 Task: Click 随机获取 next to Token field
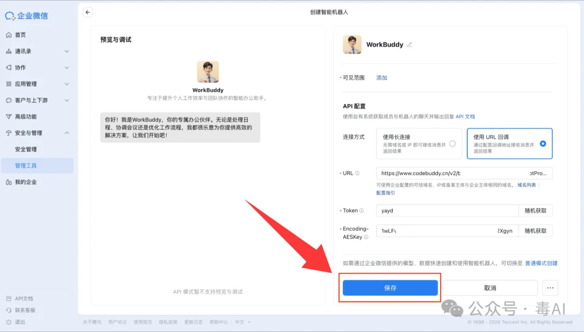(535, 210)
